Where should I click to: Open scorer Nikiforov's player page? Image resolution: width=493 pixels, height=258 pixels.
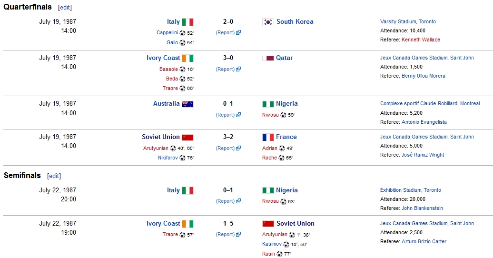coord(168,158)
